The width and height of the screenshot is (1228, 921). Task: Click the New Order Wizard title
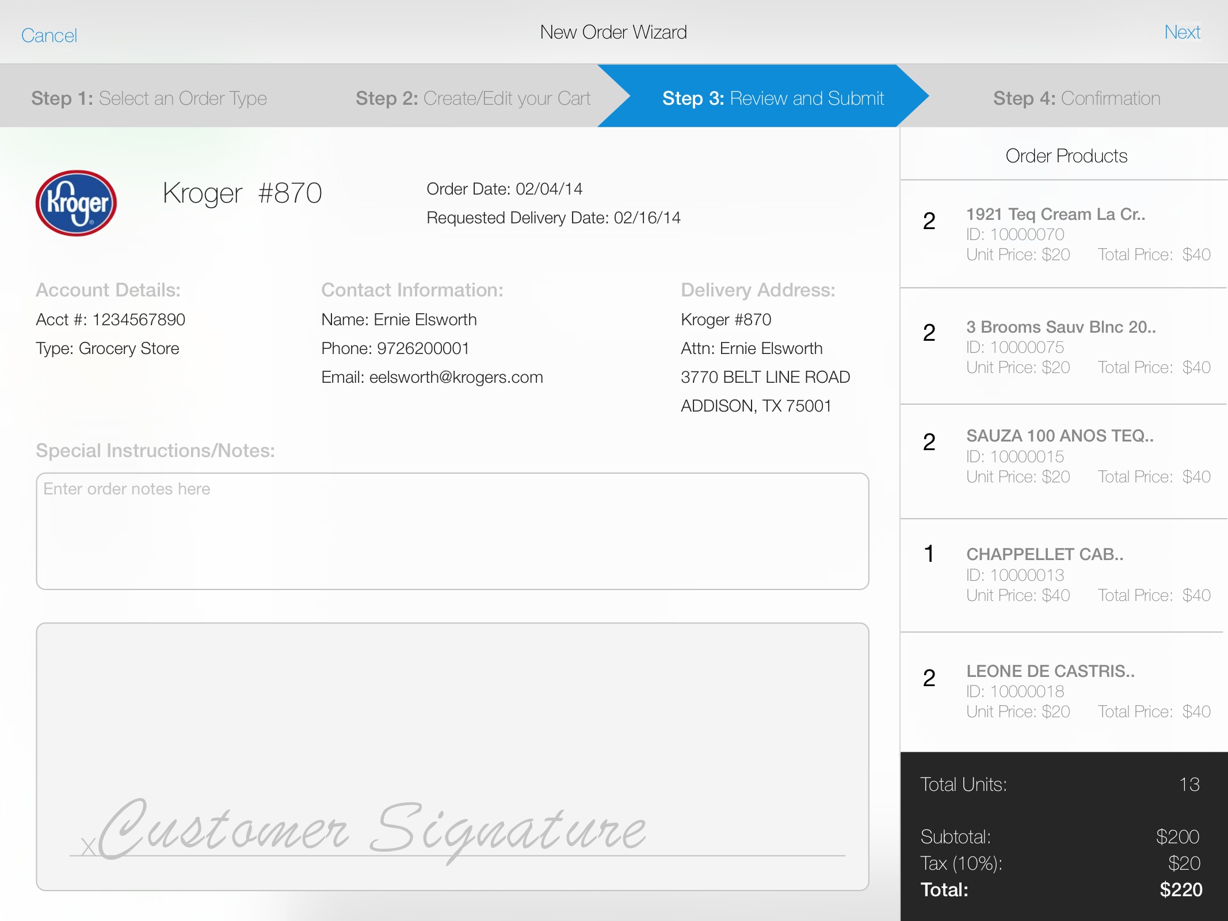(x=613, y=32)
